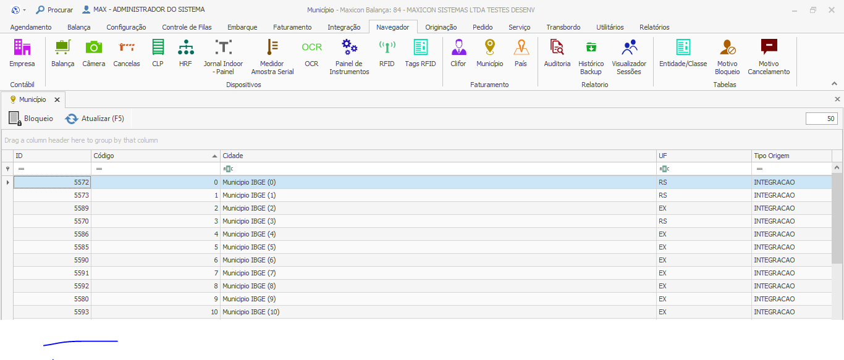Screen dimensions: 844x360
Task: Open Motivo Cancelamento table
Action: coord(769,57)
